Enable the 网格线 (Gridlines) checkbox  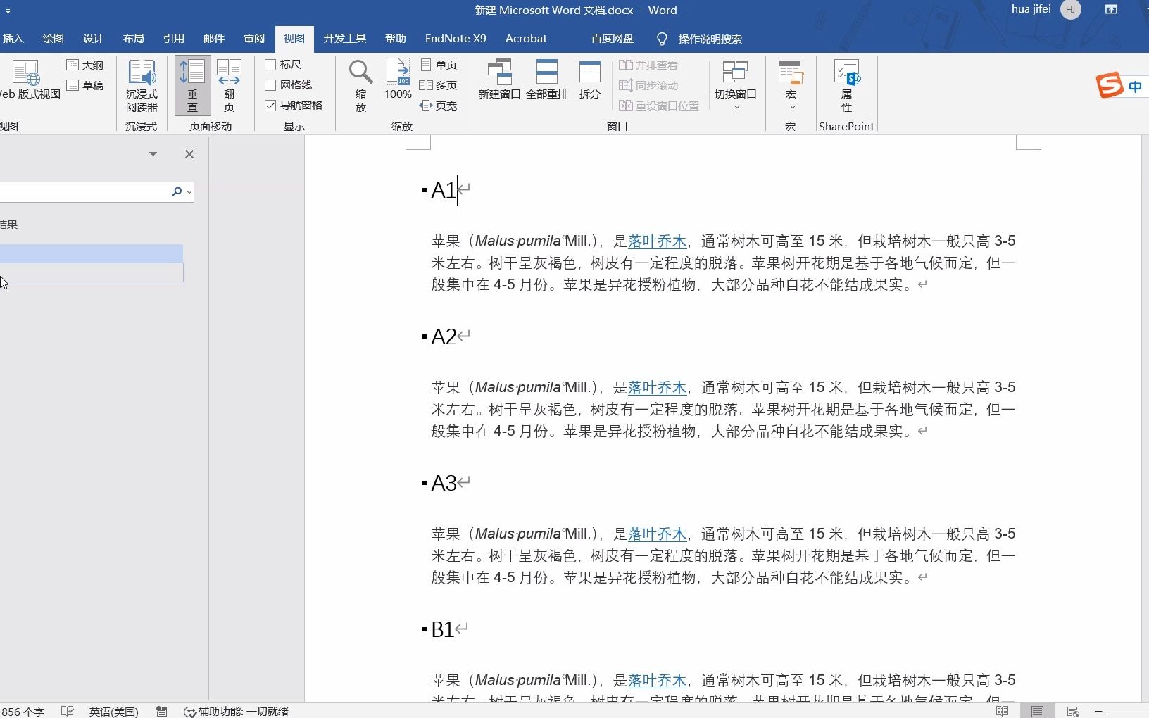pos(270,84)
